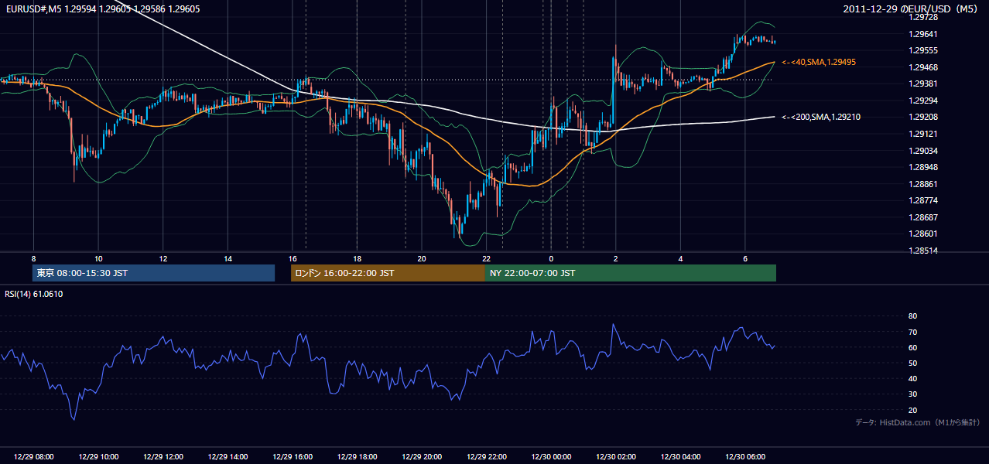Click price axis label 1.28948
989x464 pixels.
click(923, 167)
